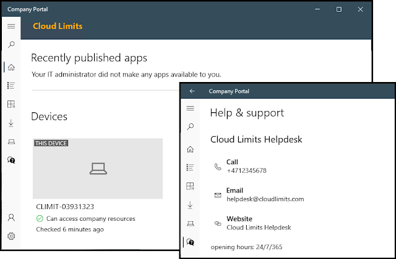Screen dimensions: 396x259
Task: Go to Home in Help & support window
Action: point(190,149)
